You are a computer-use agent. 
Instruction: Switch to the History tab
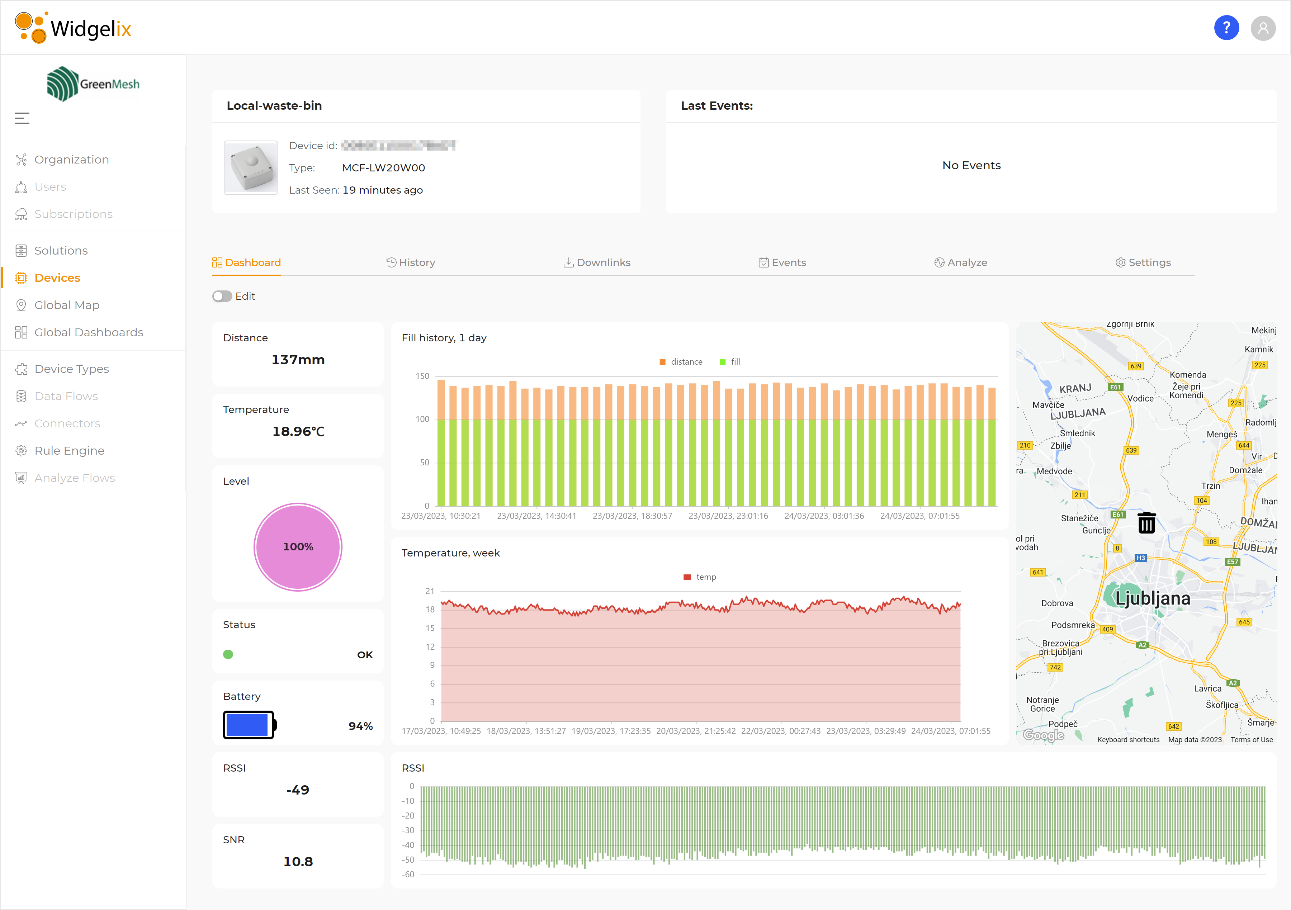(x=411, y=262)
